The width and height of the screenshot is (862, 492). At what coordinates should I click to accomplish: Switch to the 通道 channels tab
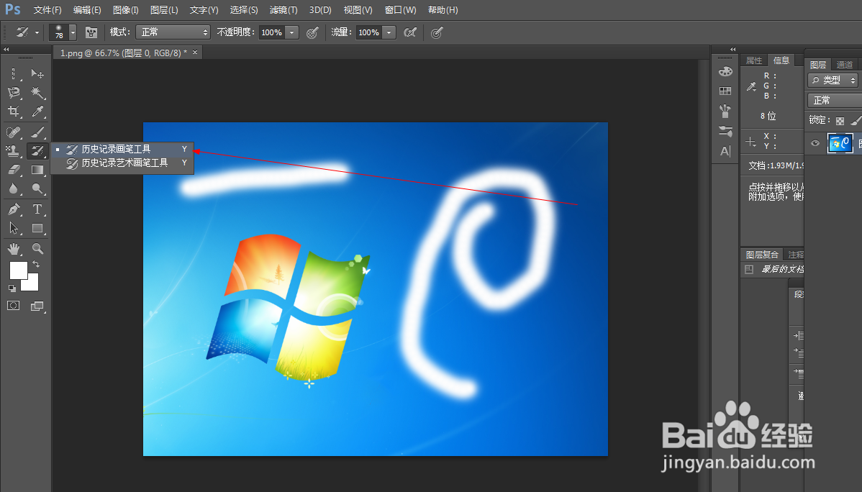pyautogui.click(x=845, y=65)
